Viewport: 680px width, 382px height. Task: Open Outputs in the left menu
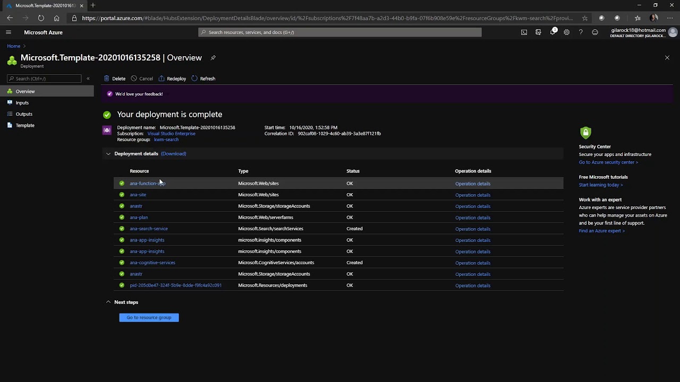[24, 114]
